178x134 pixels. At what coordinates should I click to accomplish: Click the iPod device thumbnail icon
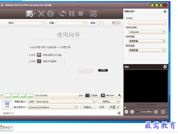point(7,105)
